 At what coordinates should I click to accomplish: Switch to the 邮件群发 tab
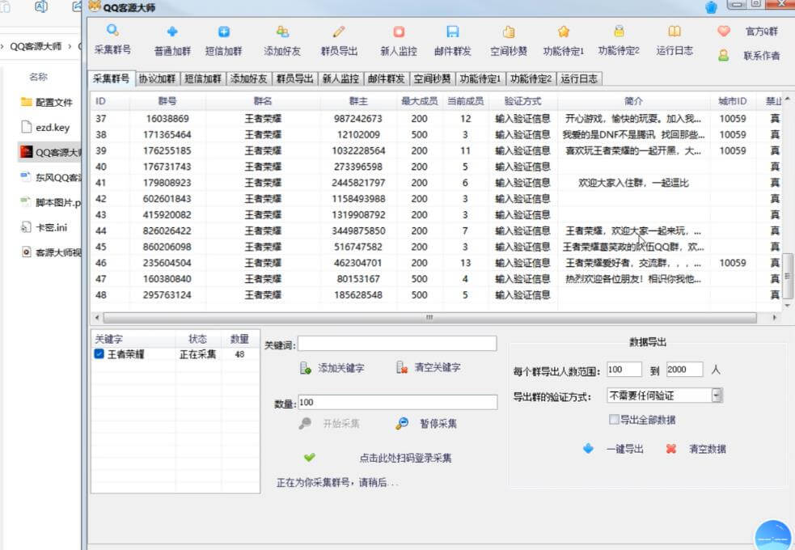387,78
